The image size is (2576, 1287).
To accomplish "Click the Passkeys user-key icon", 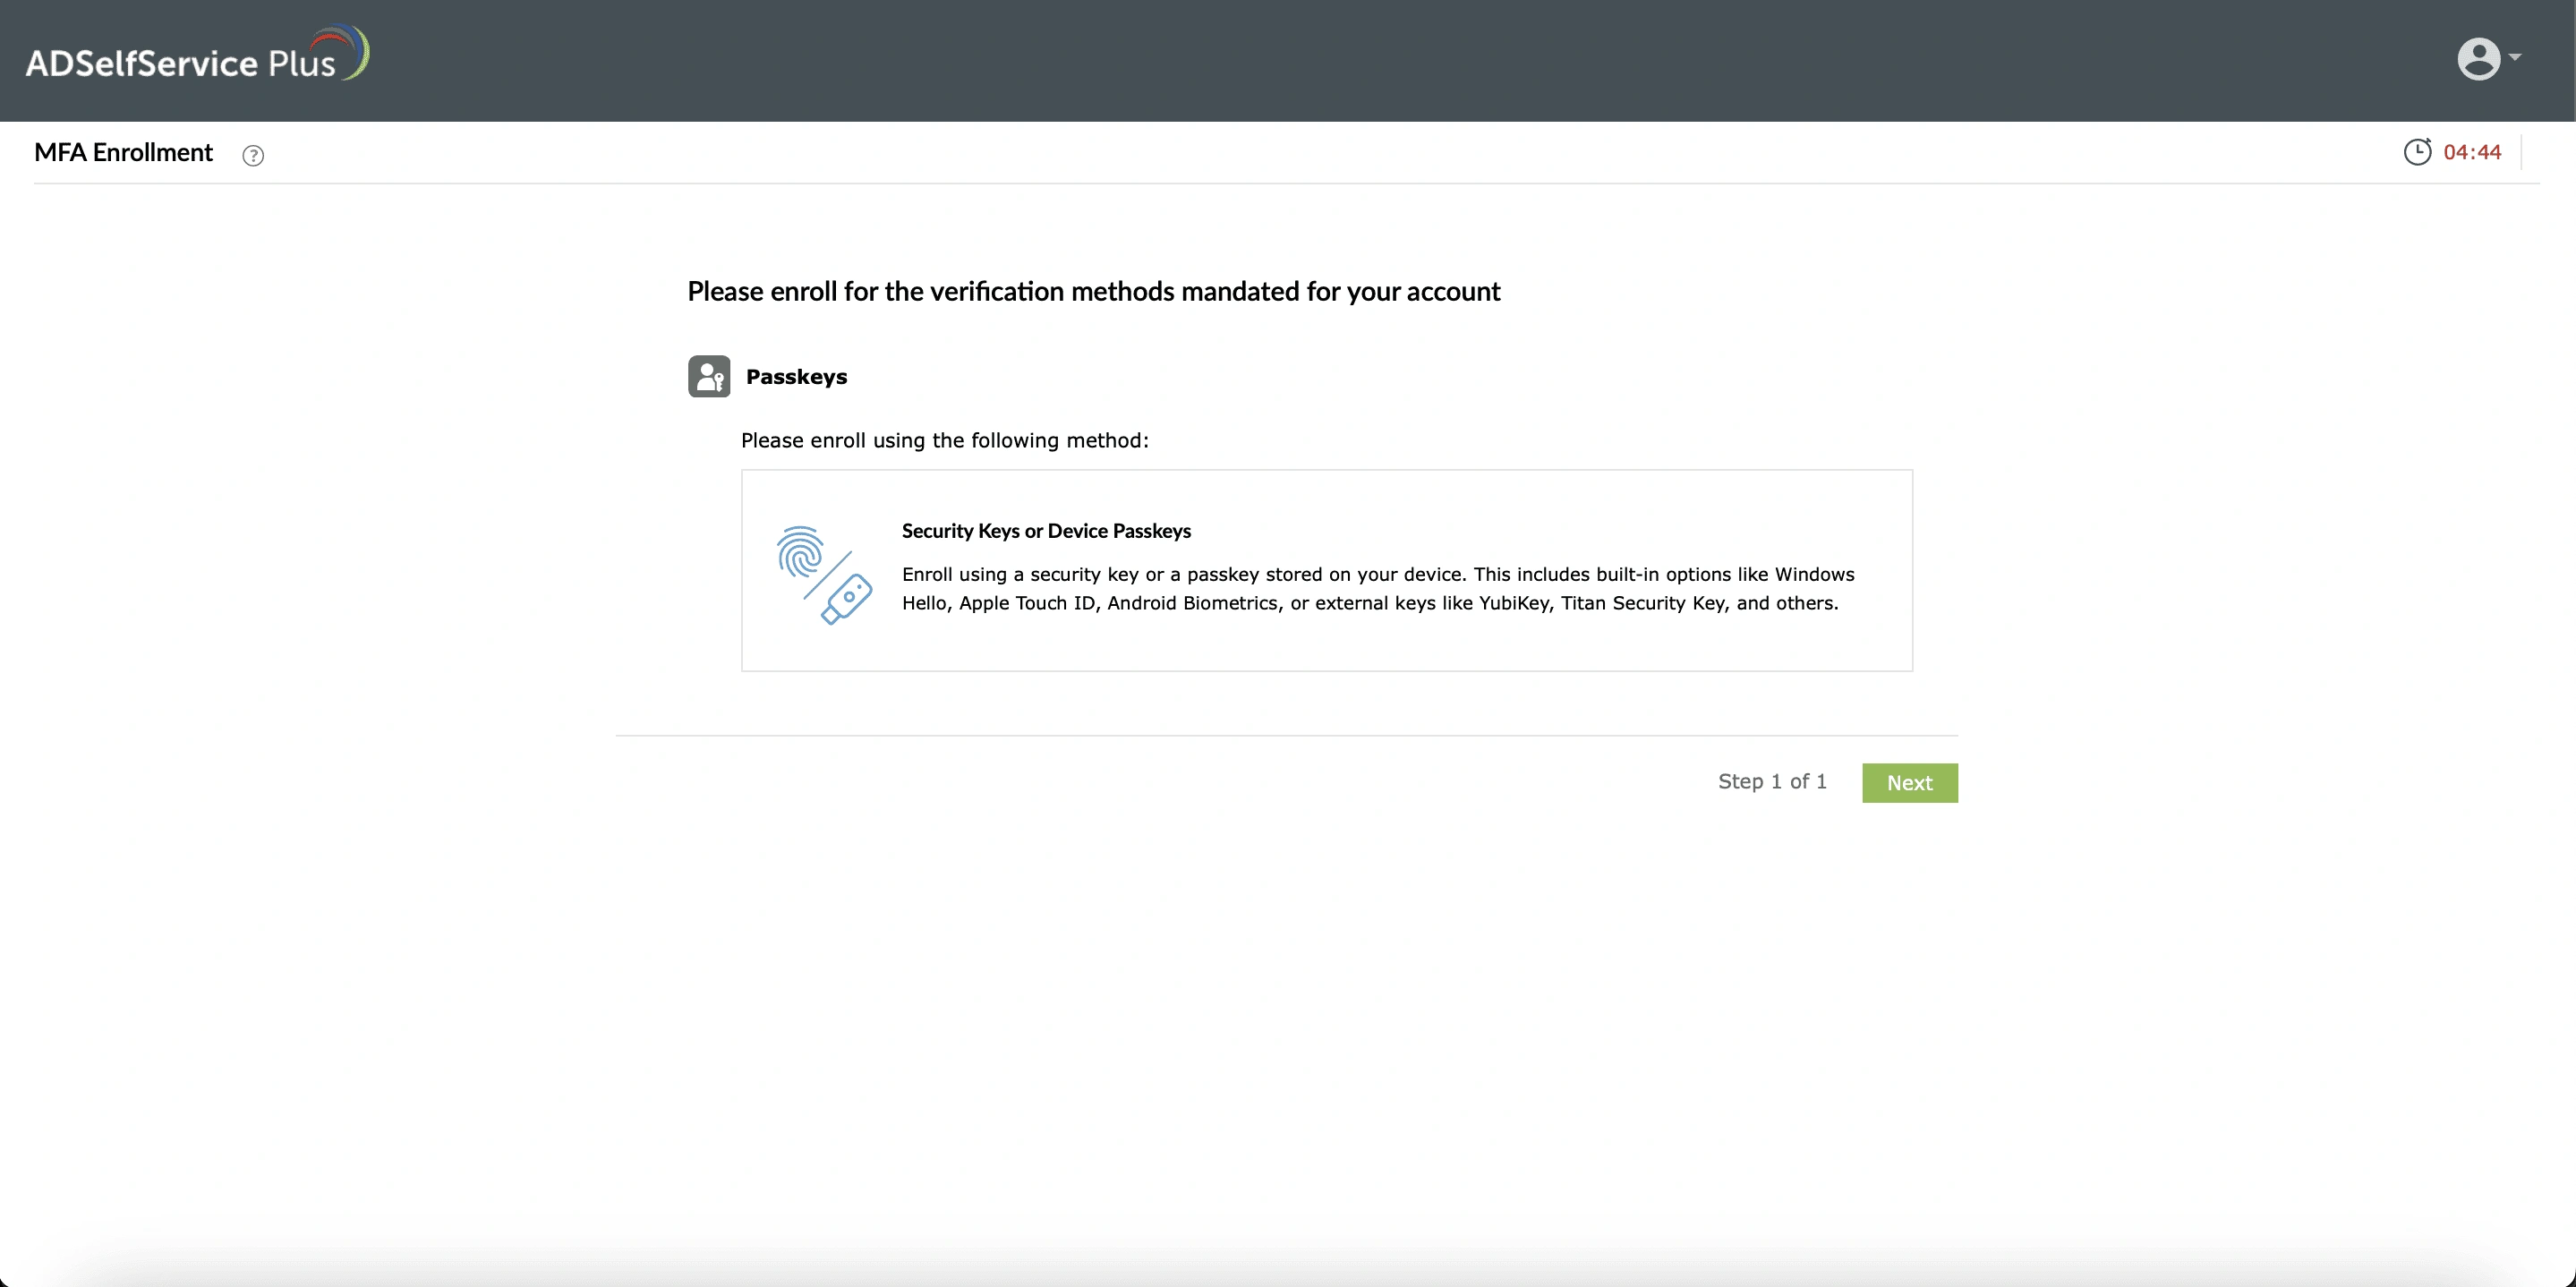I will click(709, 377).
